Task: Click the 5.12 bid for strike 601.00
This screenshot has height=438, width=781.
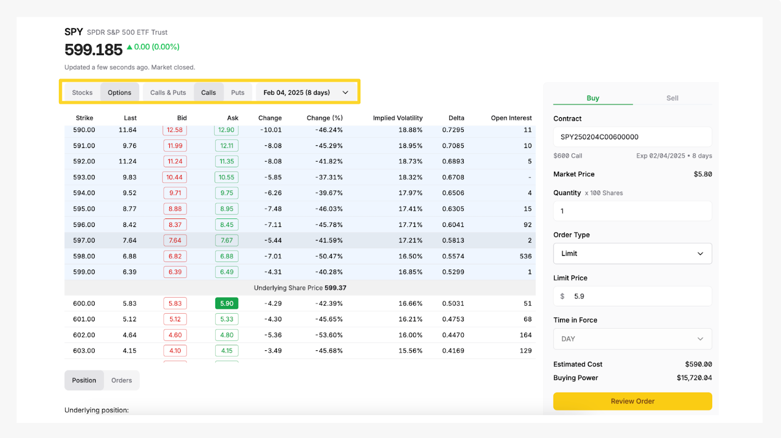Action: click(175, 319)
